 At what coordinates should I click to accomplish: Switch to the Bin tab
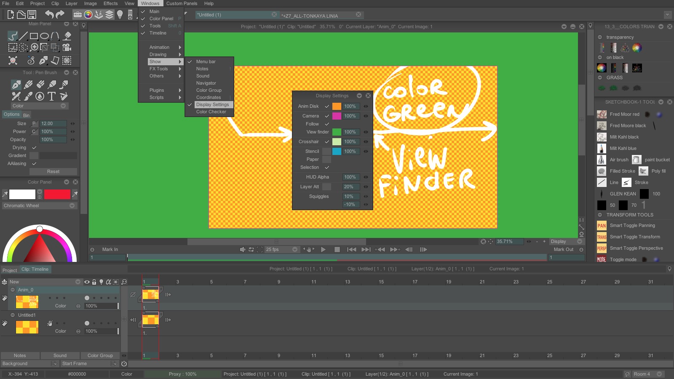26,115
